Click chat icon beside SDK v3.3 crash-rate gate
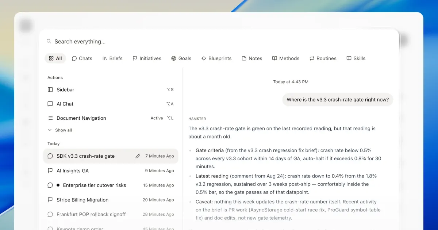The image size is (438, 230). point(50,156)
